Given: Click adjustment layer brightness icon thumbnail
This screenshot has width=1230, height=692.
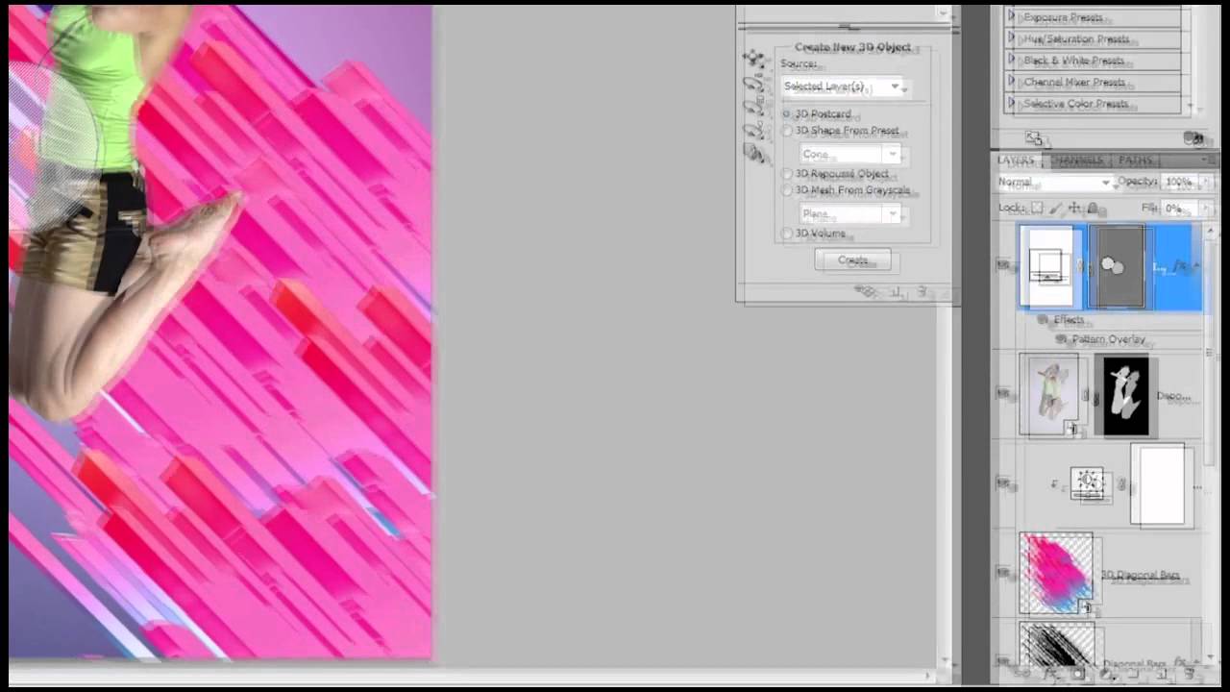Looking at the screenshot, I should coord(1087,483).
